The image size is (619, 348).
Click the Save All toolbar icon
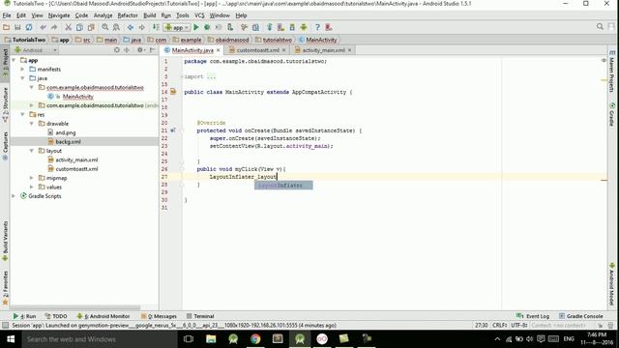pos(17,27)
